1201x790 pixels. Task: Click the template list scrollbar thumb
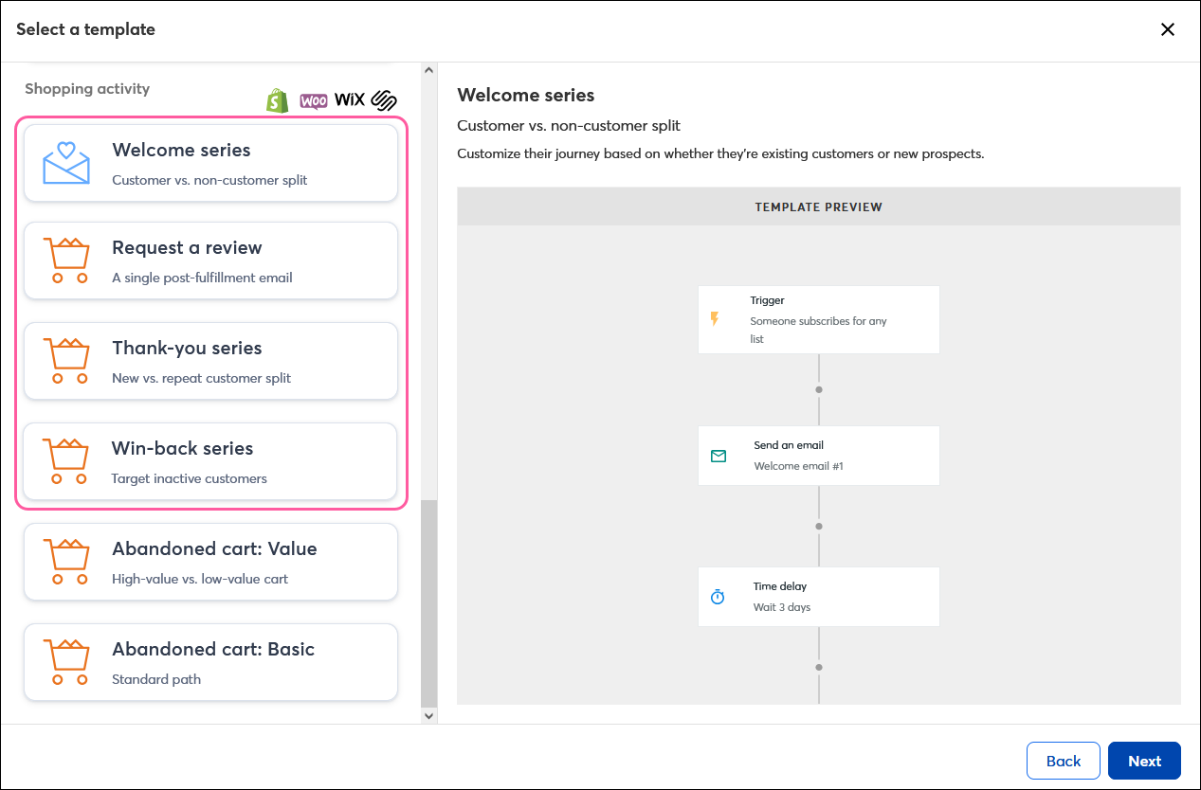[428, 603]
